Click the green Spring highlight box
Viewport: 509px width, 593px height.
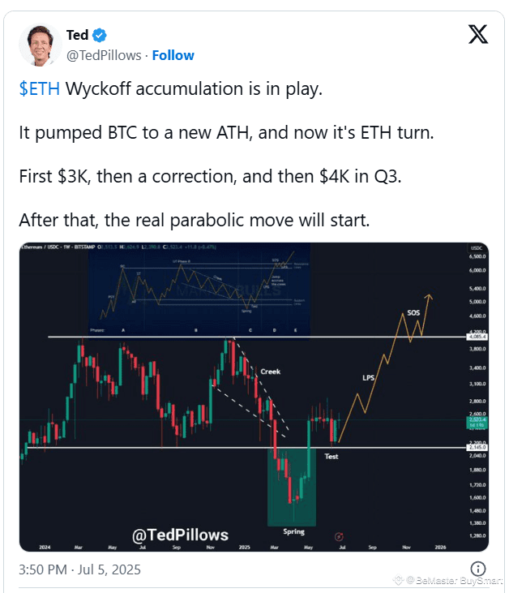pyautogui.click(x=292, y=487)
